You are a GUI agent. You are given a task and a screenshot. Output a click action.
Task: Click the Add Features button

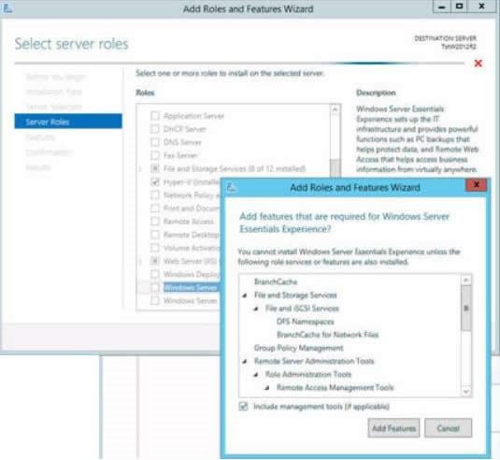point(393,428)
